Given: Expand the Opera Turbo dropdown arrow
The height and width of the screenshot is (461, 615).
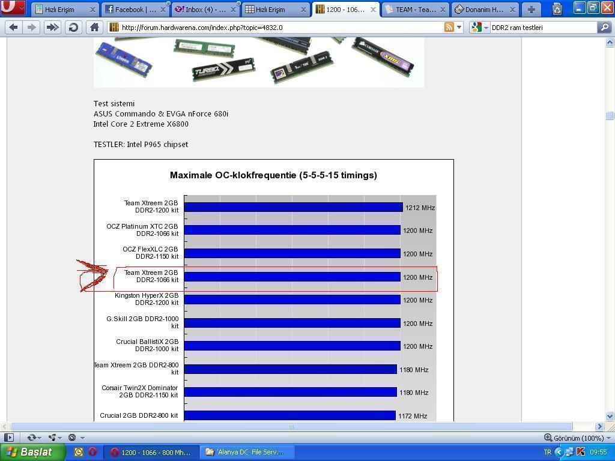Looking at the screenshot, I should [82, 438].
